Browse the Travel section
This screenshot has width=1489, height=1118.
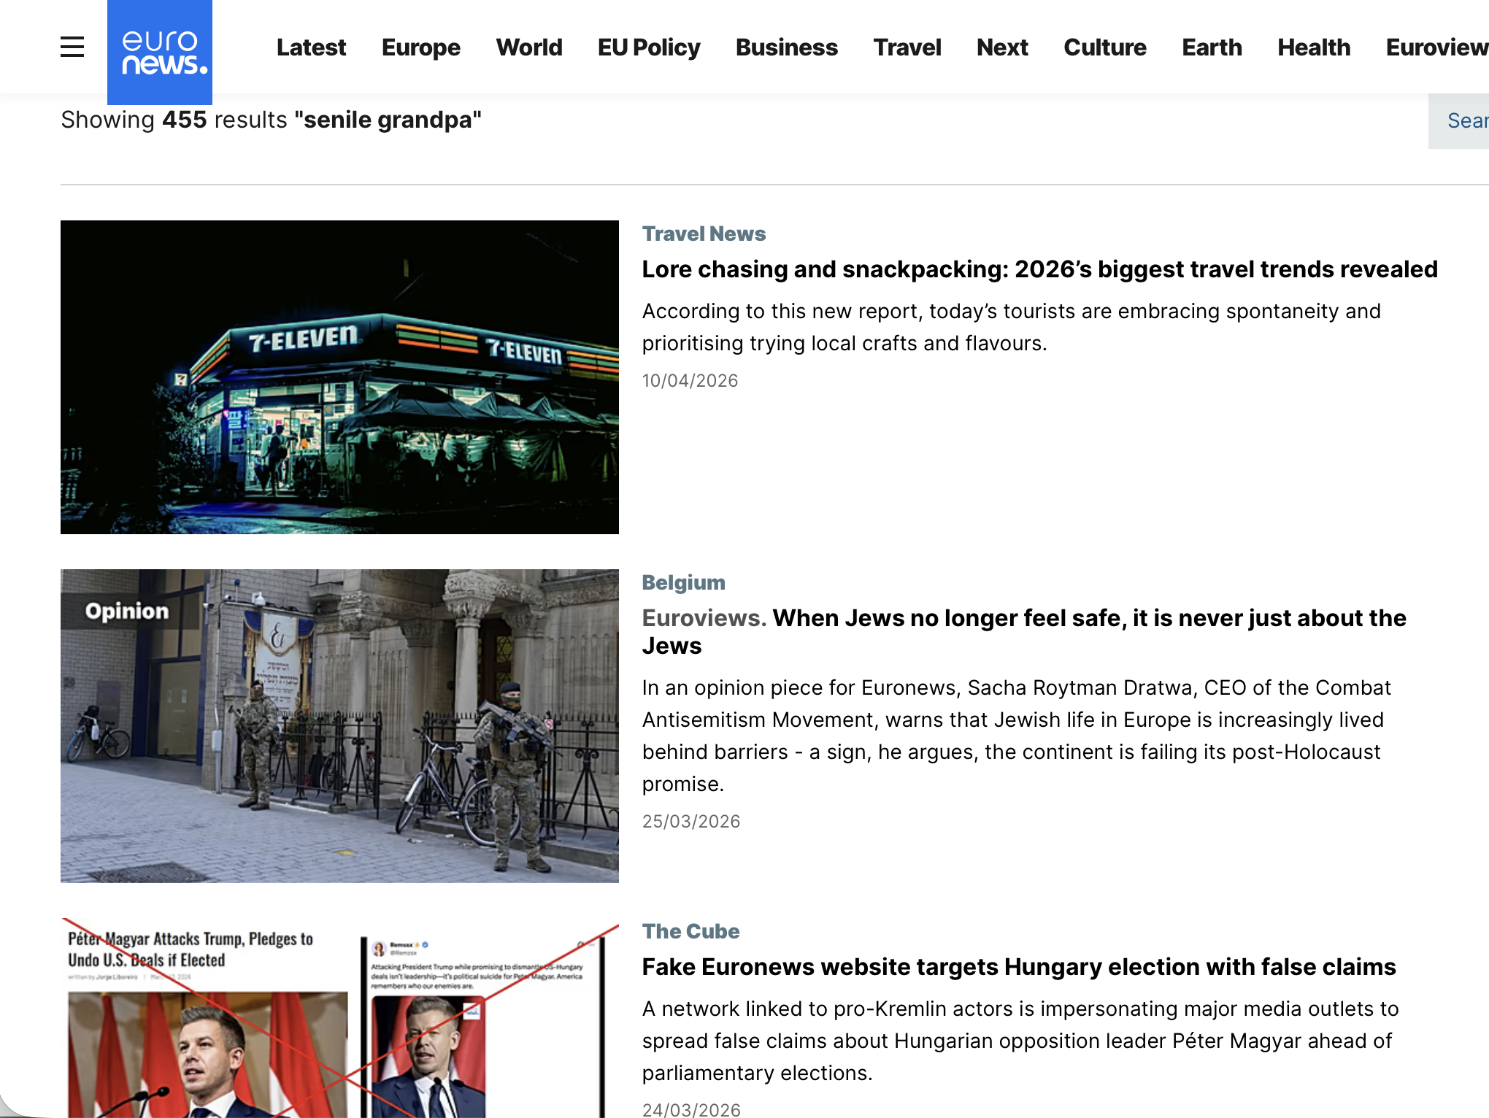coord(907,47)
